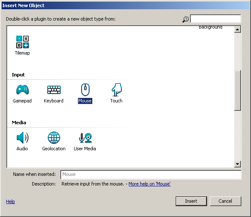Click the vertical scrollbar thumb
Screen dimensions: 251x217
pos(238,90)
